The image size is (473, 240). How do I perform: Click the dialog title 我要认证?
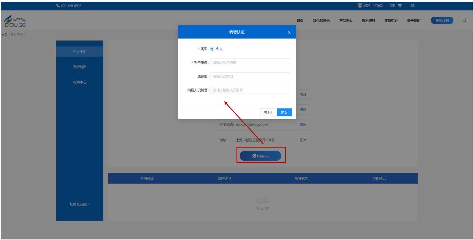coord(237,32)
